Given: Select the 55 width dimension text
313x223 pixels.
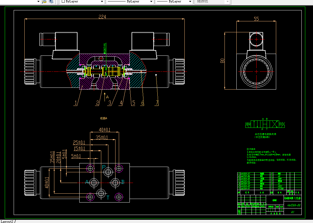Looking at the screenshot, I should [256, 19].
